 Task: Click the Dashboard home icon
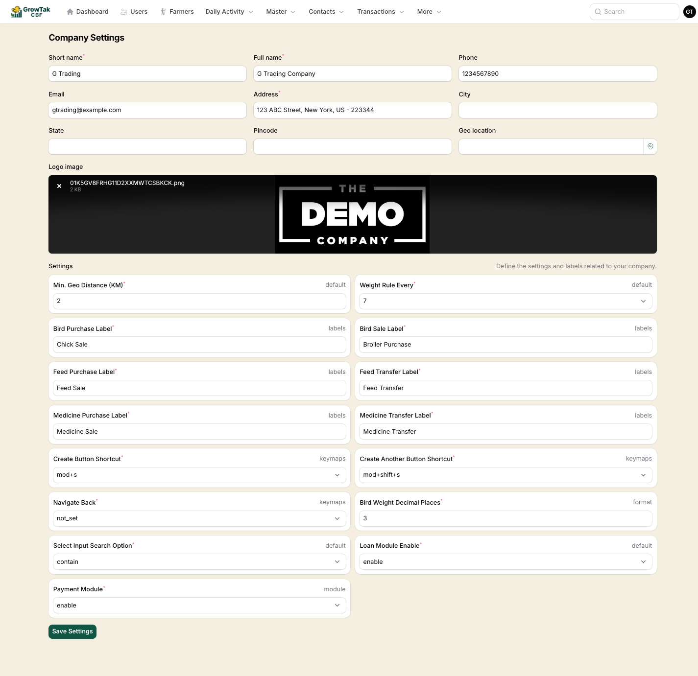70,12
